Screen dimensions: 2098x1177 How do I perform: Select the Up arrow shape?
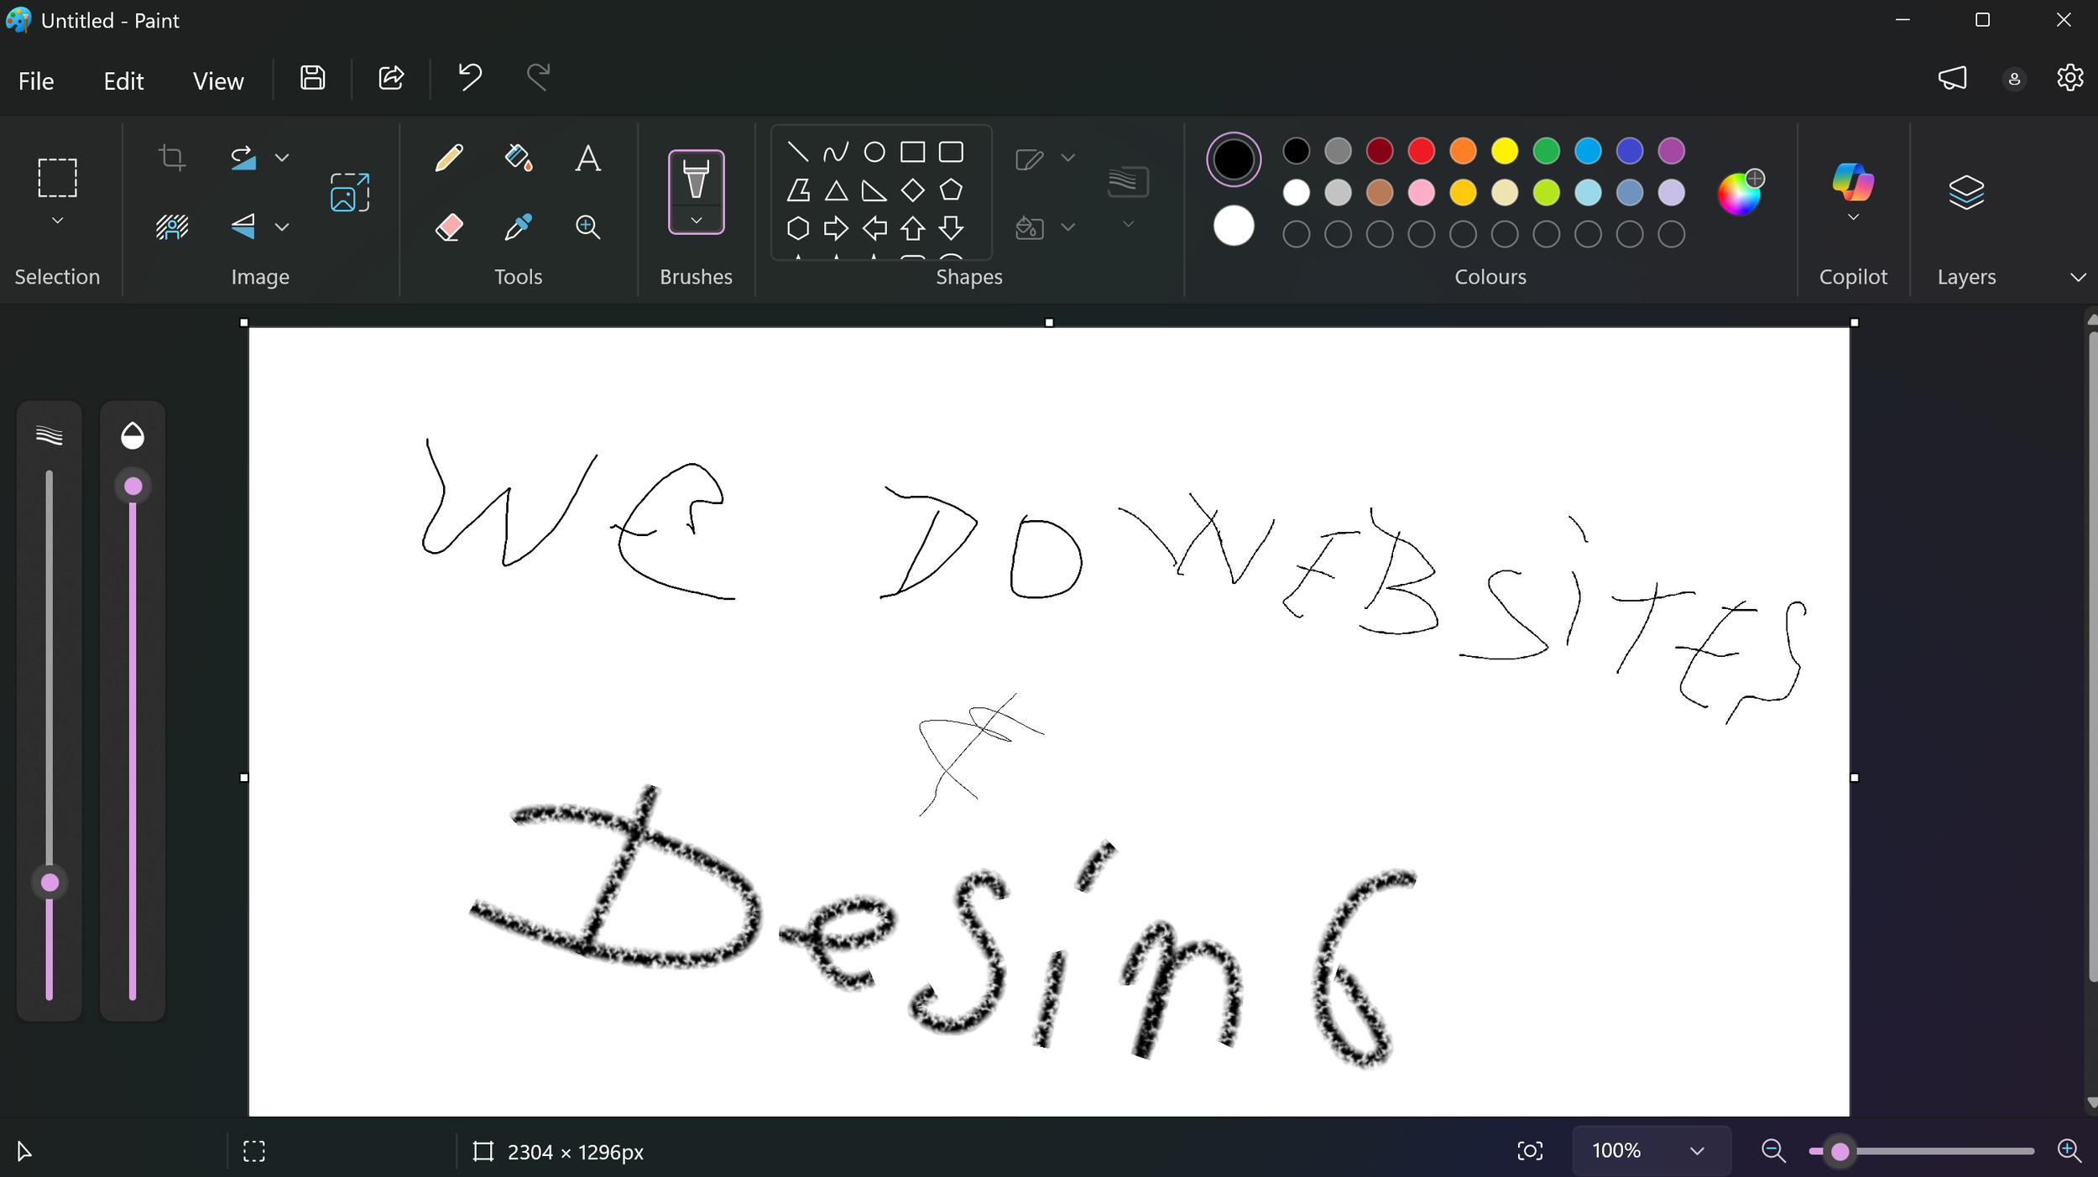912,228
